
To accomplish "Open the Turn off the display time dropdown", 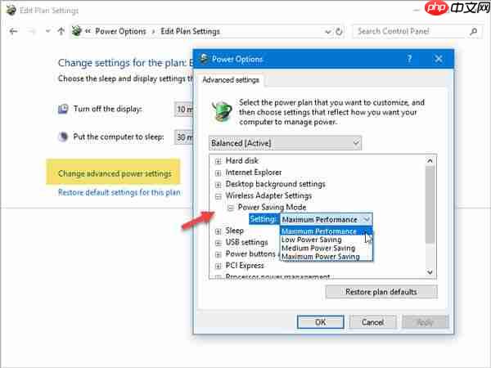I will [184, 110].
